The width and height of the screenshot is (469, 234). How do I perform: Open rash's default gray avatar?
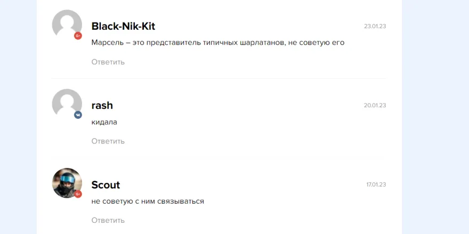(67, 103)
